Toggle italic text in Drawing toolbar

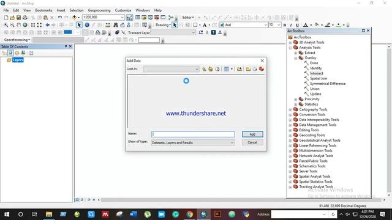[291, 25]
